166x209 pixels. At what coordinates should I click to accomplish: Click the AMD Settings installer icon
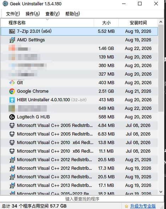[x=12, y=40]
